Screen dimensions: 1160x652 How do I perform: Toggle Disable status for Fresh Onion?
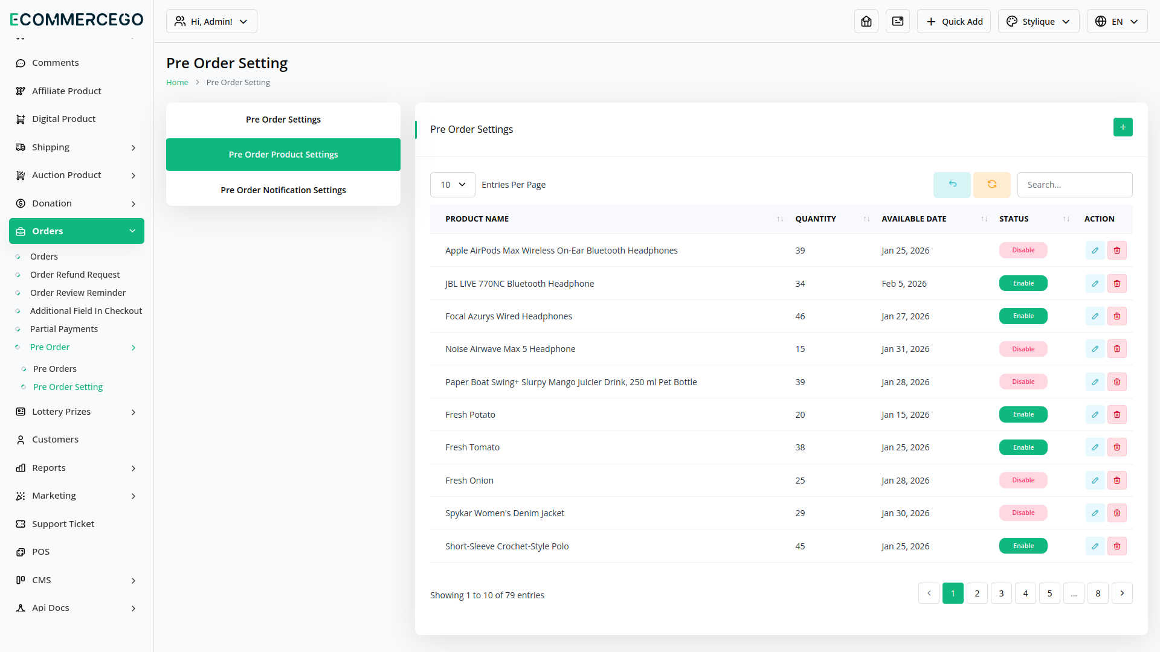pos(1023,481)
